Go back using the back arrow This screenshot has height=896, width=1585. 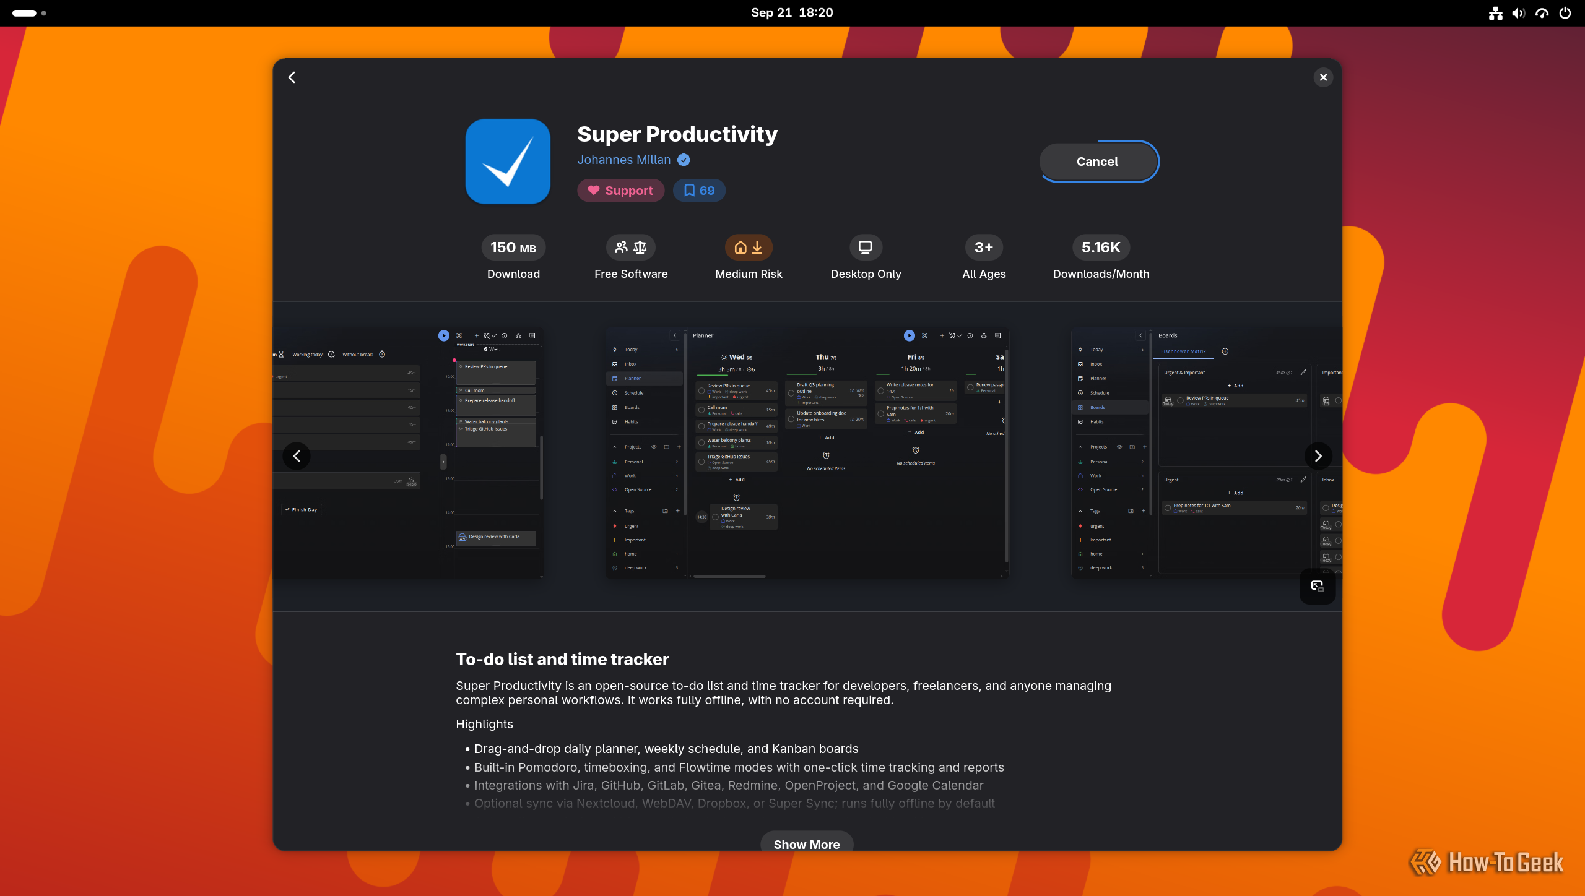tap(292, 77)
